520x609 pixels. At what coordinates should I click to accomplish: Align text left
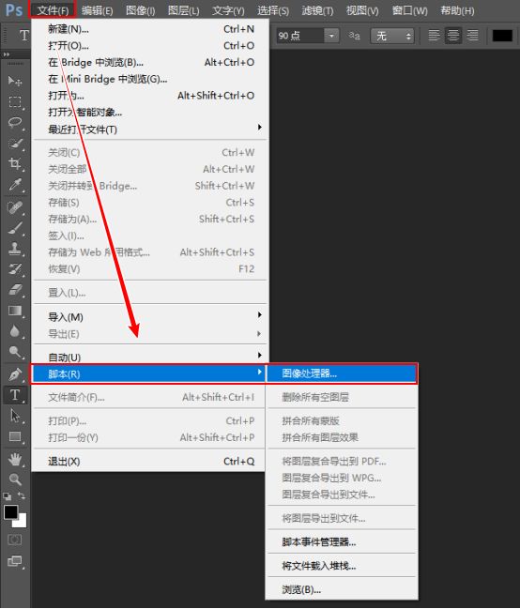click(x=434, y=36)
